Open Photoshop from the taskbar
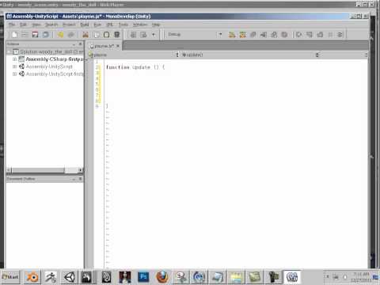The height and width of the screenshot is (285, 380). coord(143,277)
